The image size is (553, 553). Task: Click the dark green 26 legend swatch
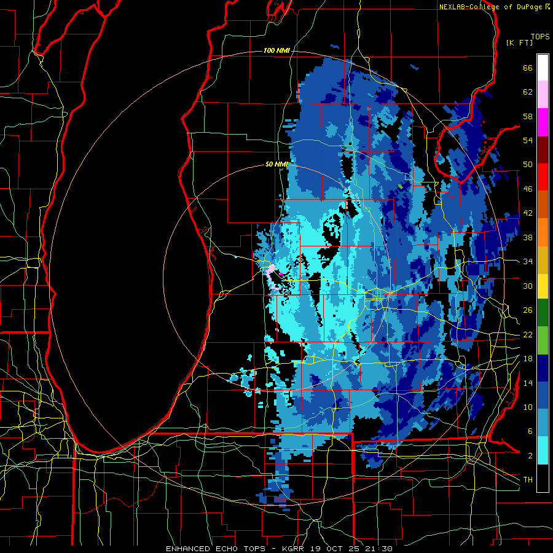[543, 313]
